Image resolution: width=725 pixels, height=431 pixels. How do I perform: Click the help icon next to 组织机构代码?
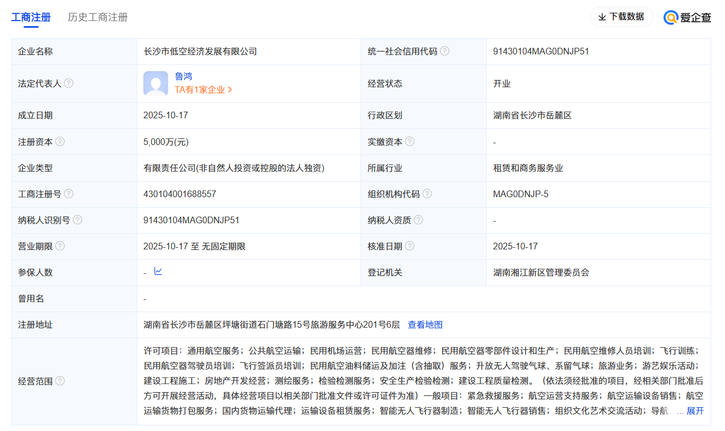click(427, 194)
